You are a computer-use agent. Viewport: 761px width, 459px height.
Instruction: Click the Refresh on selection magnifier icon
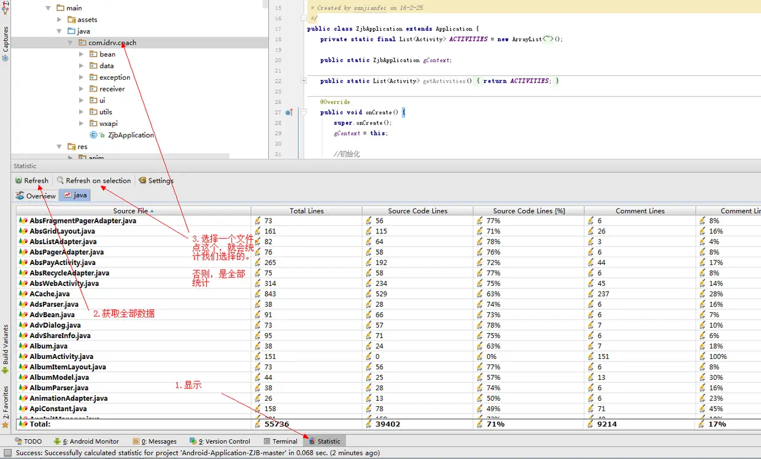click(x=60, y=180)
